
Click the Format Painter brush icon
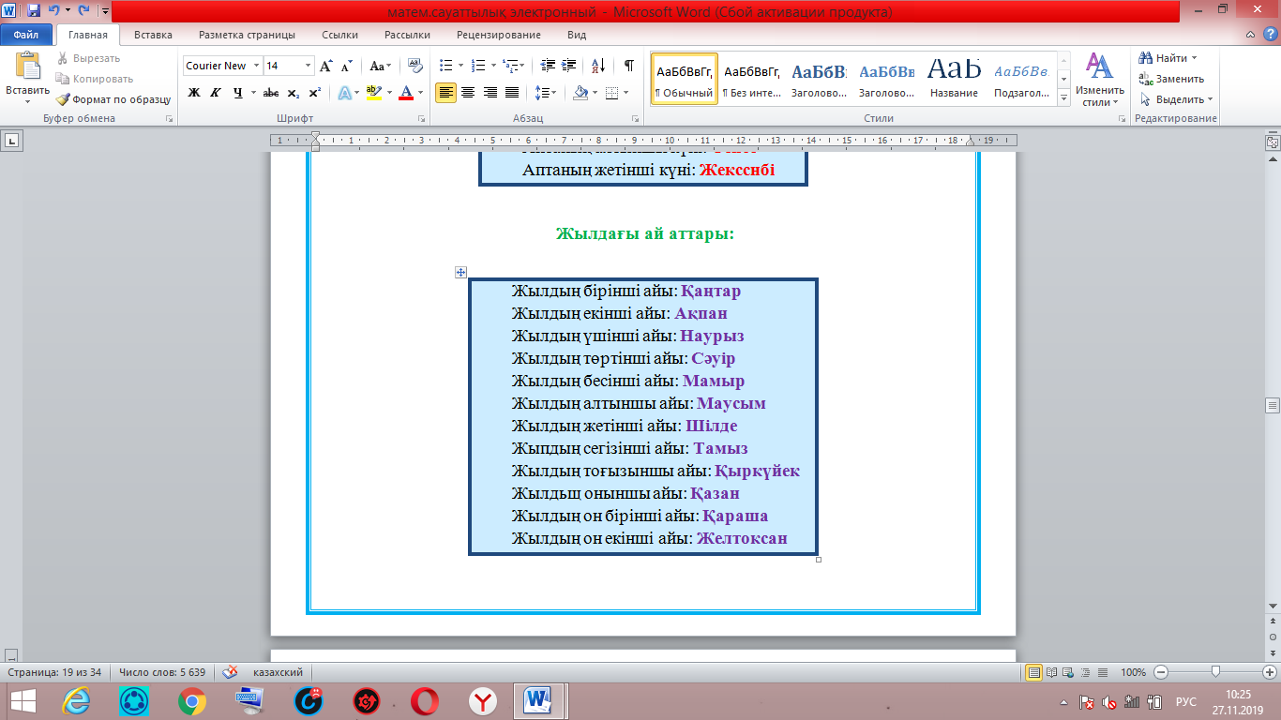pyautogui.click(x=63, y=99)
